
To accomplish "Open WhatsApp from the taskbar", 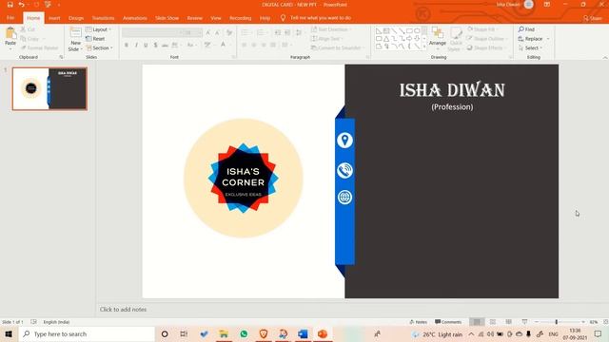I will (244, 333).
